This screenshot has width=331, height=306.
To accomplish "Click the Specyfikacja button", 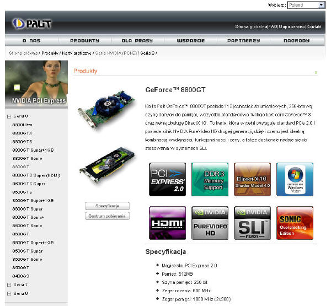I will (x=107, y=206).
